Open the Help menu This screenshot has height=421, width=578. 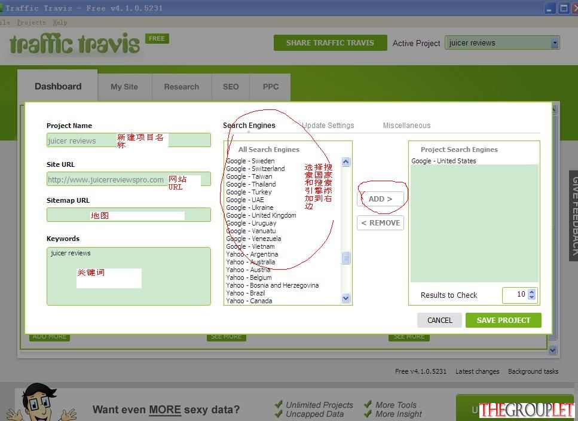point(60,23)
